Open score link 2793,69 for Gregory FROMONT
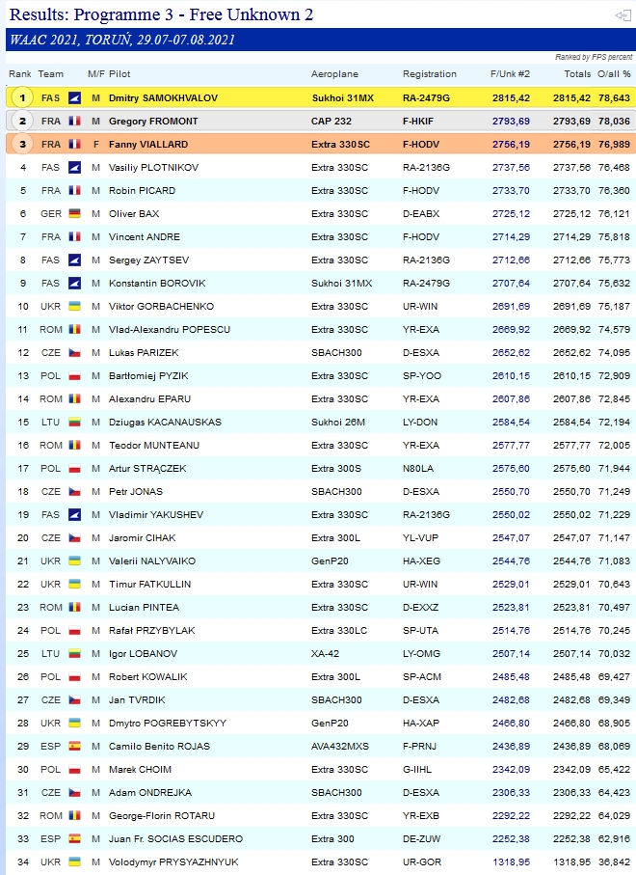 click(511, 122)
